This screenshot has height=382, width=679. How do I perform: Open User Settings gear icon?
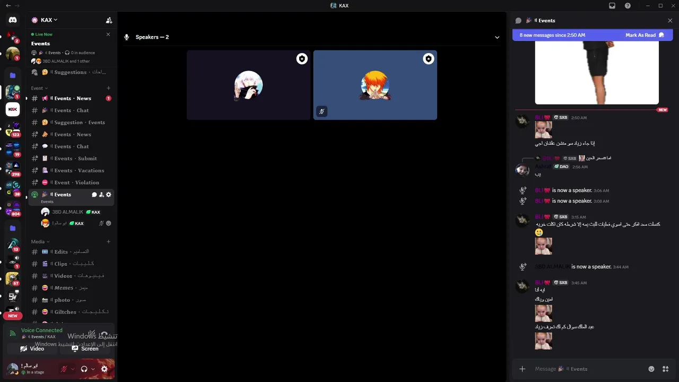[x=104, y=369]
